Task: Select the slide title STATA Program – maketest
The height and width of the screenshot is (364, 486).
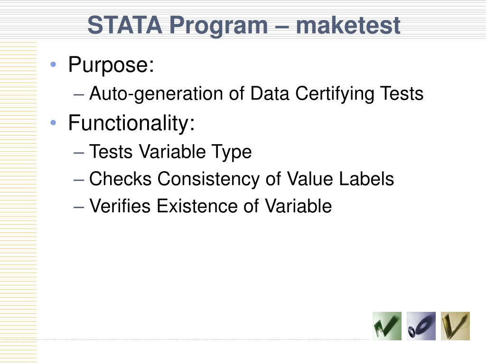Action: point(244,26)
